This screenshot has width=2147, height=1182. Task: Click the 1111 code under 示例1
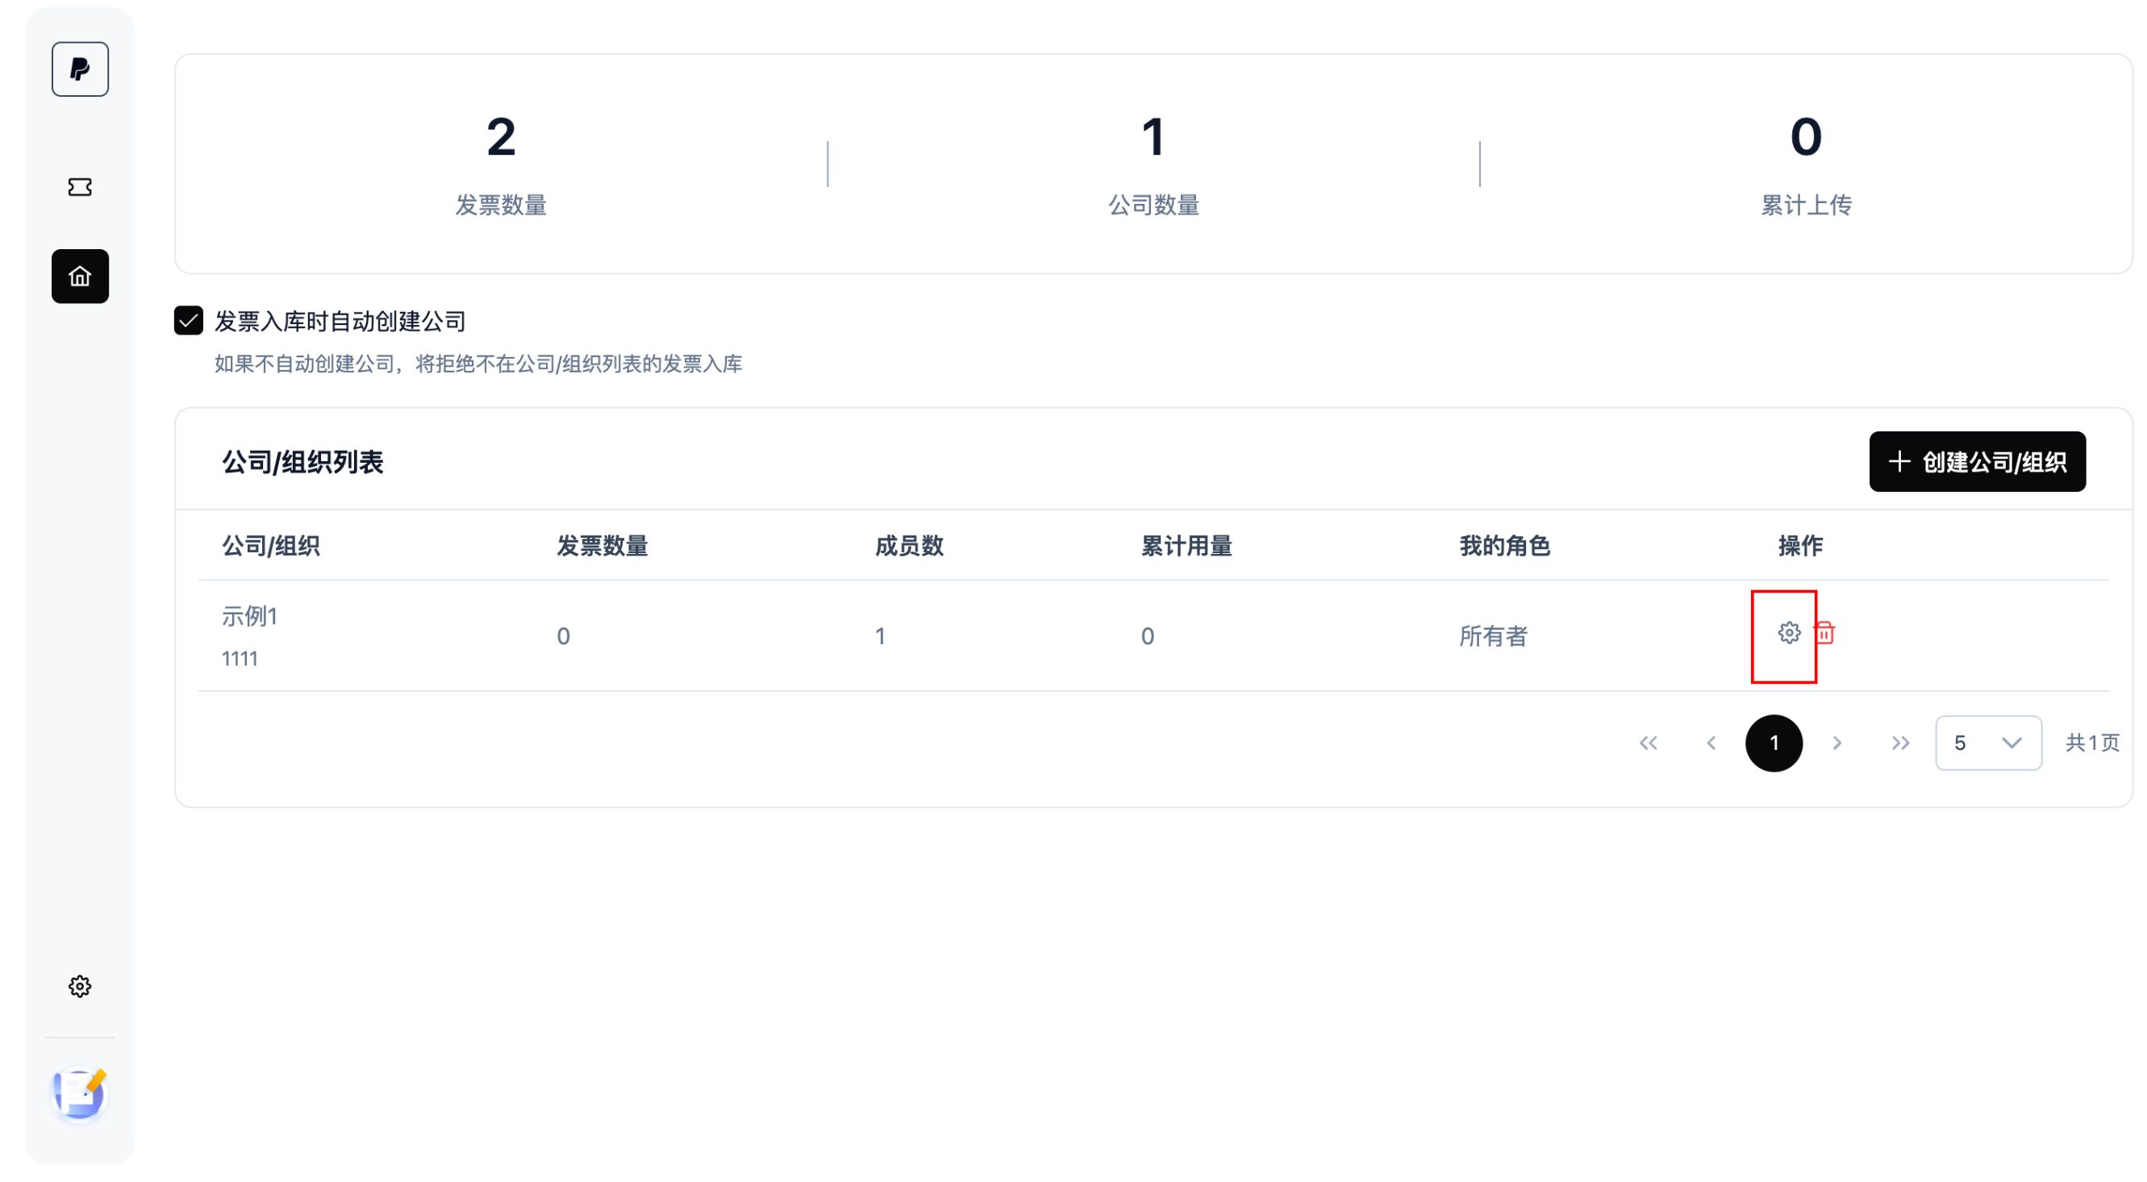coord(240,659)
